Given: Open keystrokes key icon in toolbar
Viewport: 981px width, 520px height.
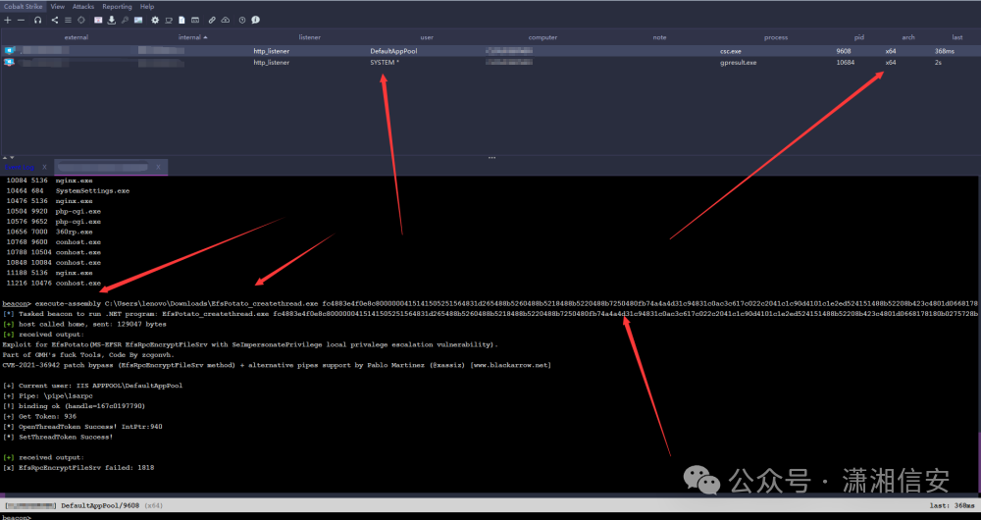Looking at the screenshot, I should pos(126,20).
